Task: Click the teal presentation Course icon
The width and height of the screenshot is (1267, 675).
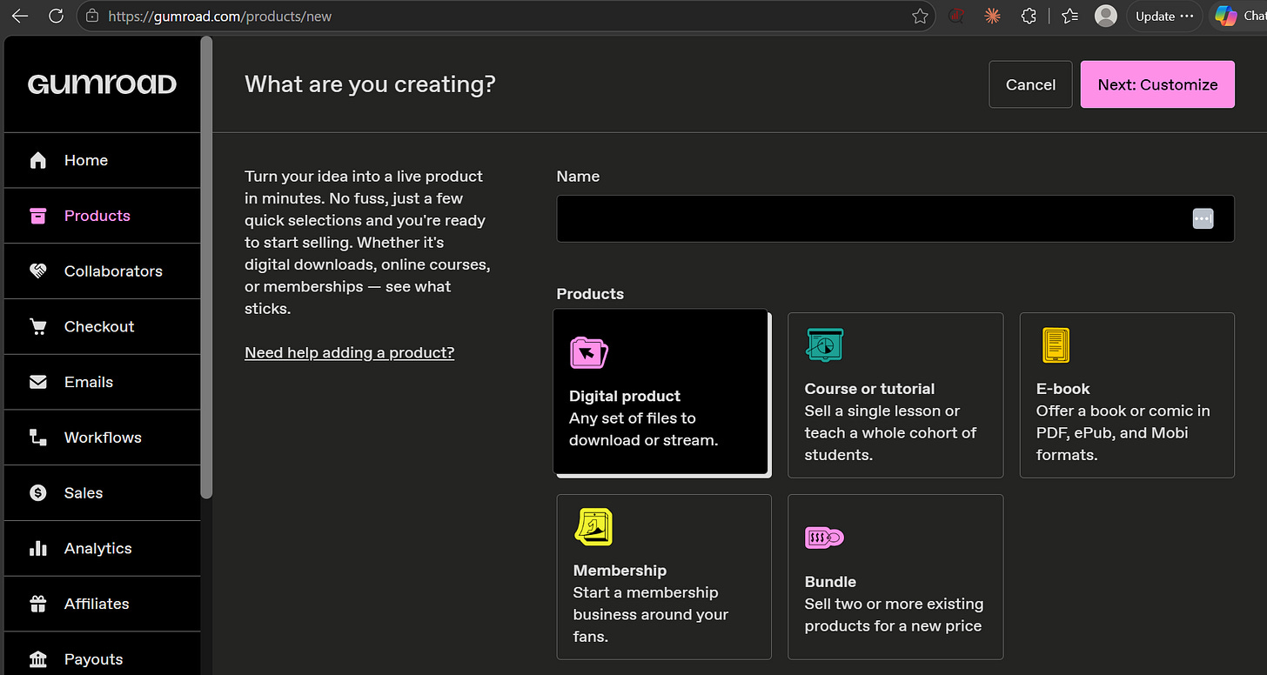Action: point(825,345)
